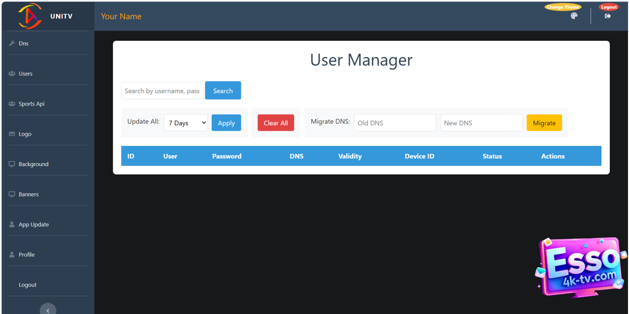629x314 pixels.
Task: Open Logout from the sidebar menu
Action: click(x=28, y=285)
